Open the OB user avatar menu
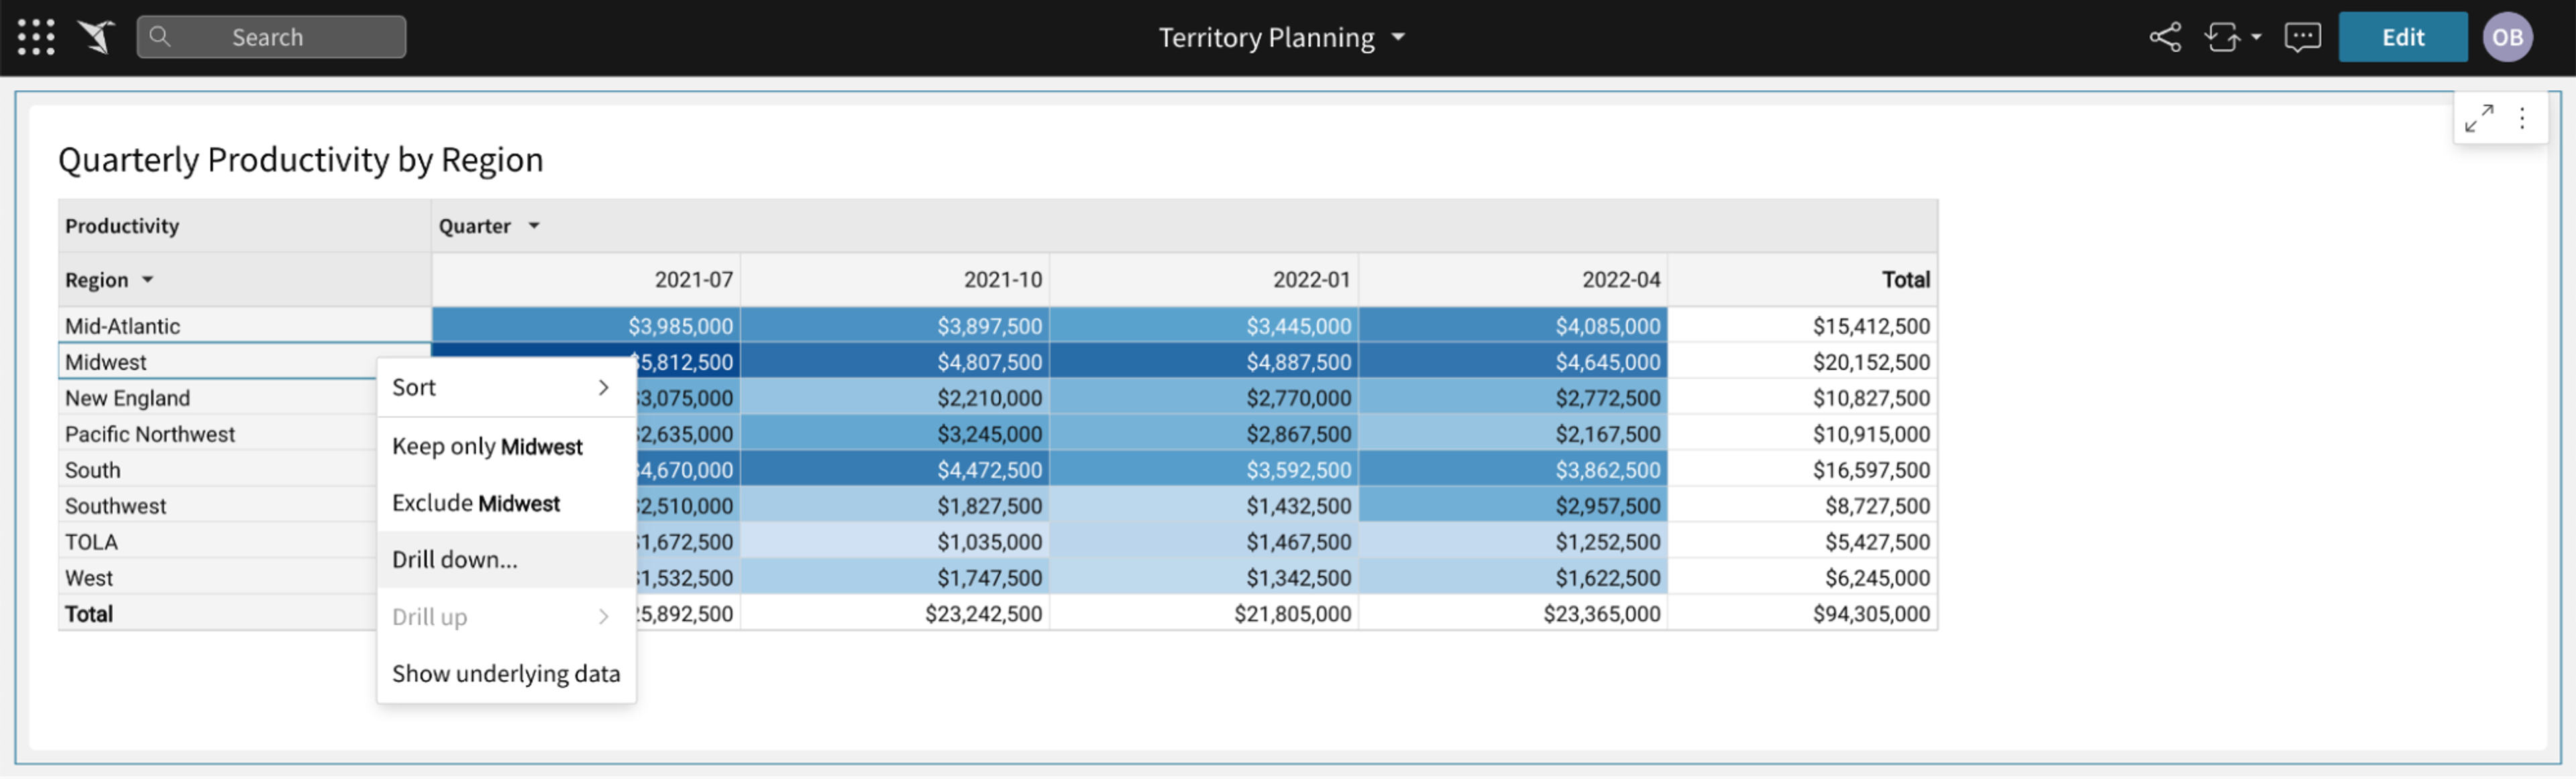Image resolution: width=2576 pixels, height=779 pixels. point(2507,38)
